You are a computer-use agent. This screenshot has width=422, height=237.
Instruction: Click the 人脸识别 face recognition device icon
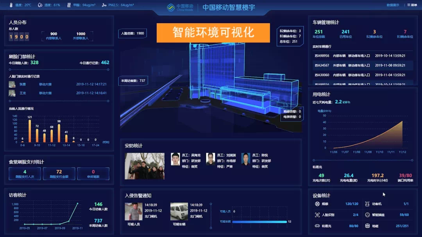click(317, 215)
